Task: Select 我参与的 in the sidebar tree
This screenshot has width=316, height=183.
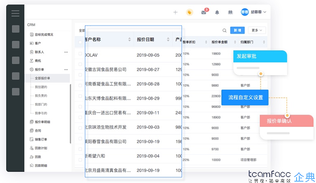Action: [x=41, y=113]
